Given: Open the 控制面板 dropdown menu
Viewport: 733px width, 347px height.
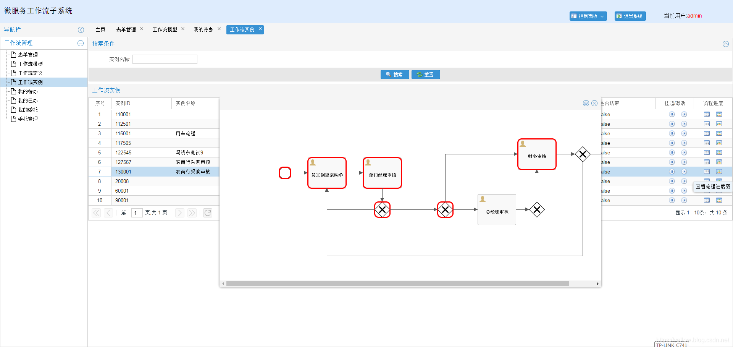Looking at the screenshot, I should coord(588,16).
